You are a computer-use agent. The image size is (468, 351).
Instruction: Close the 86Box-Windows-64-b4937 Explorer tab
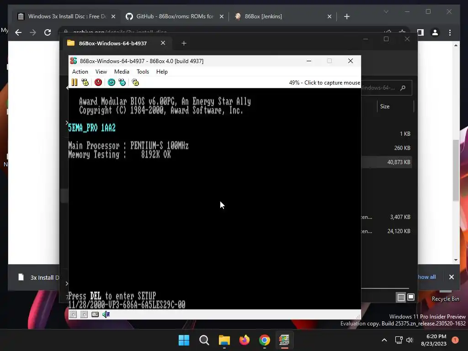(163, 43)
